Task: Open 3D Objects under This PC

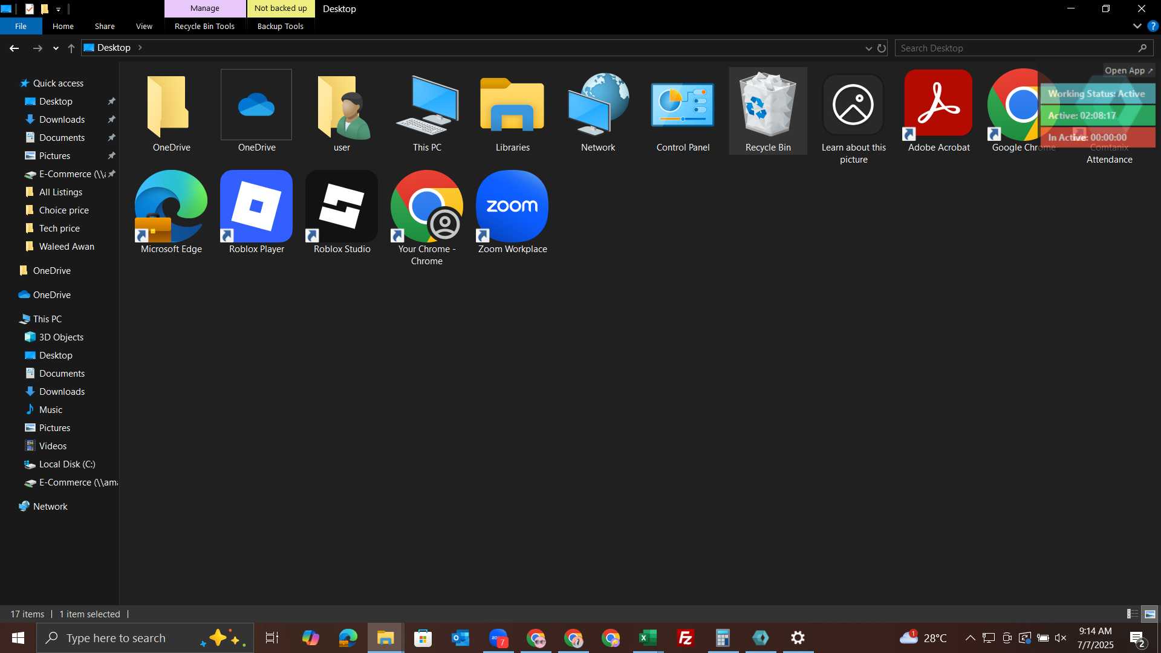Action: pyautogui.click(x=61, y=337)
